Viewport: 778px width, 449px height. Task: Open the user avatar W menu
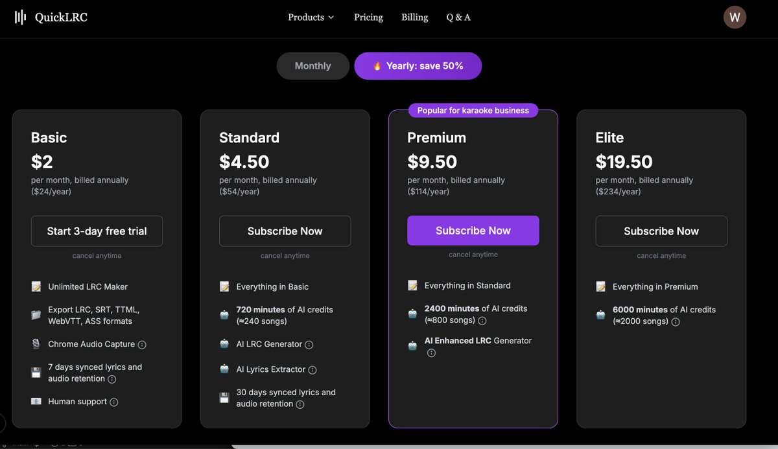(735, 17)
